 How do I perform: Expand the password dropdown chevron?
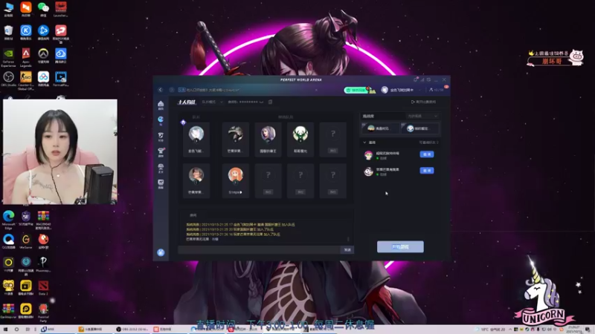point(262,102)
